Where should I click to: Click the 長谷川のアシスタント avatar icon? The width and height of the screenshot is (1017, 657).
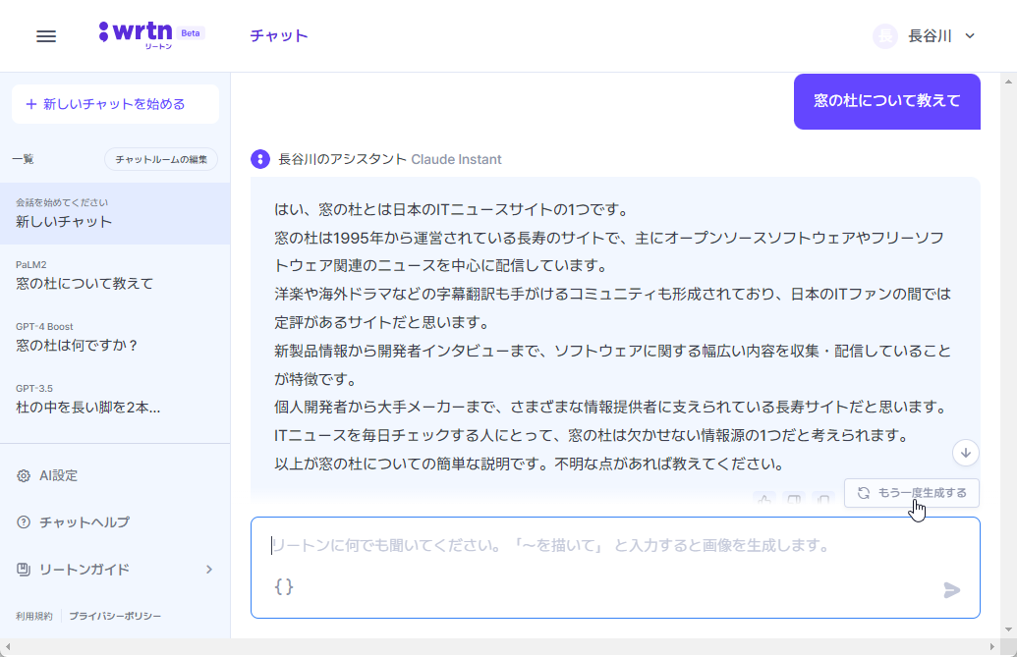(260, 159)
